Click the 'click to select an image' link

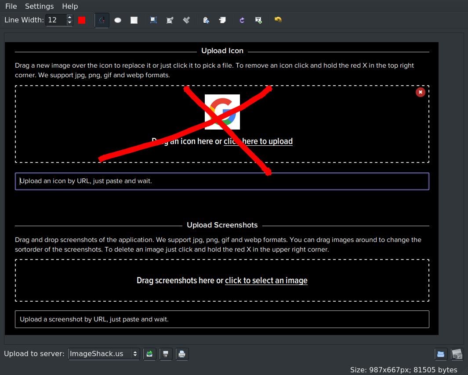[266, 281]
